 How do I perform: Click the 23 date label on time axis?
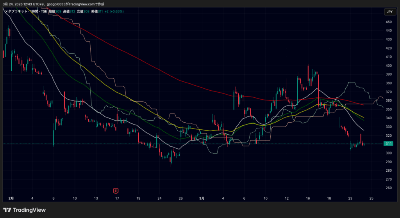click(350, 199)
